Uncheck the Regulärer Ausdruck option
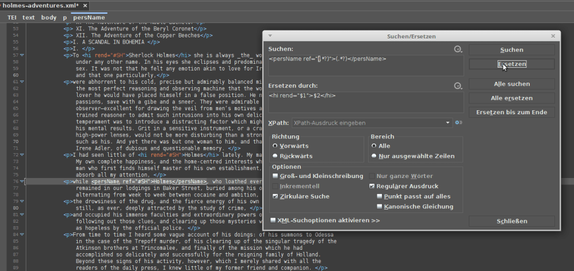 pyautogui.click(x=372, y=187)
